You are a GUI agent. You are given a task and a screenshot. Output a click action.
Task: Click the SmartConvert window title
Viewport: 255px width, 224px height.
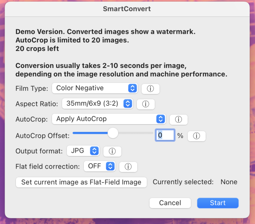coord(127,9)
